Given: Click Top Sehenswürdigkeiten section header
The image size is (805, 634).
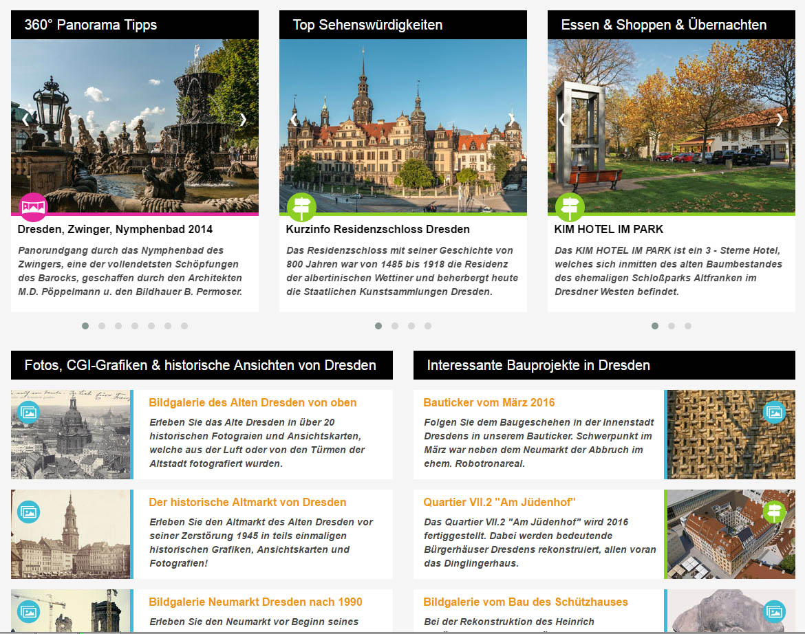Looking at the screenshot, I should pyautogui.click(x=403, y=25).
